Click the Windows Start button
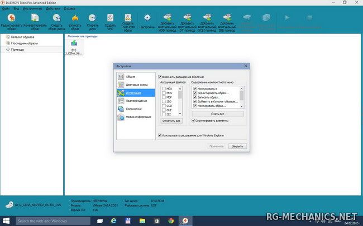Screen dimensions: 363x226 (x=7, y=221)
